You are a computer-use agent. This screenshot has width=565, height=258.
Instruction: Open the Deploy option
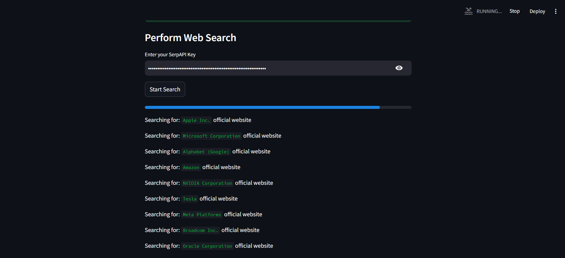pos(537,11)
